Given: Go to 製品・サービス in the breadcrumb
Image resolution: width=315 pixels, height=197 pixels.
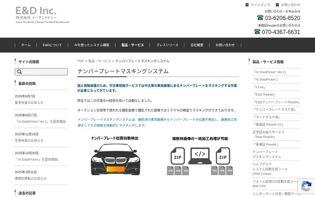Looking at the screenshot, I should coord(99,61).
